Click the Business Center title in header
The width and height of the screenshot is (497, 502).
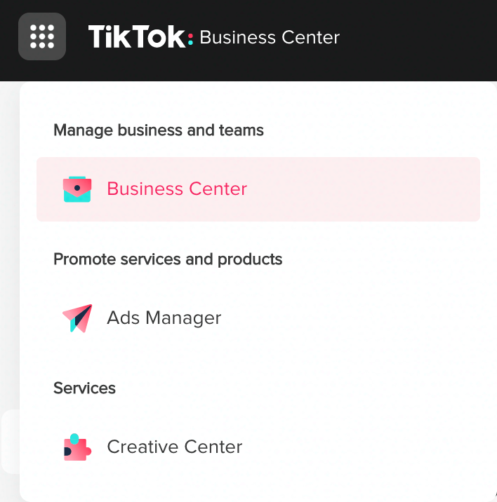(x=270, y=37)
